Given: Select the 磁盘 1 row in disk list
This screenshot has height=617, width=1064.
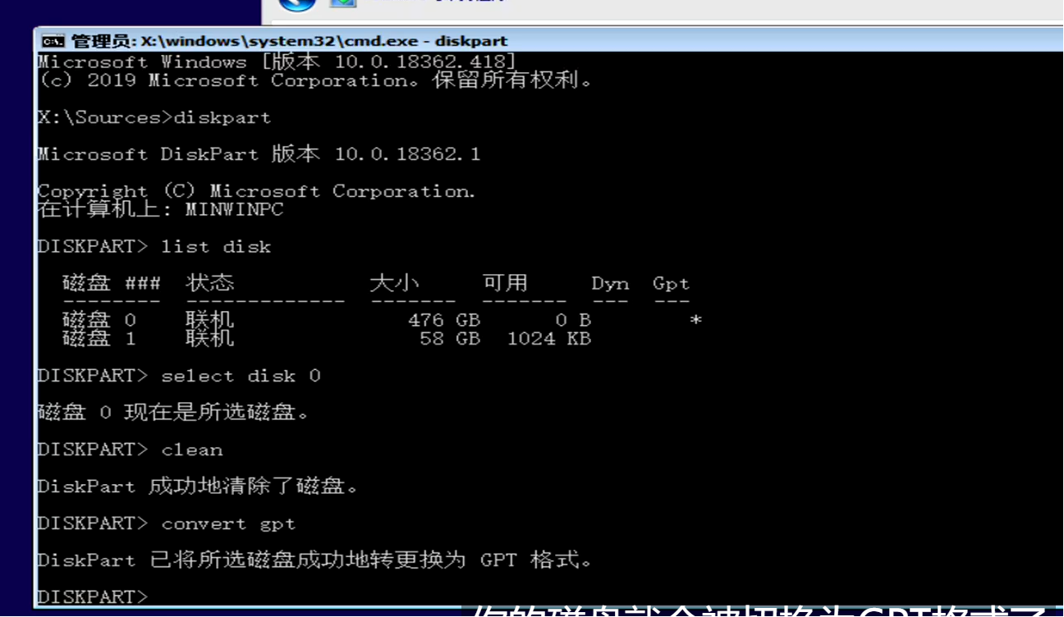Looking at the screenshot, I should [x=327, y=338].
